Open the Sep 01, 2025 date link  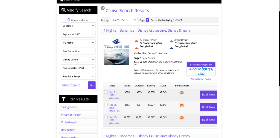(114, 95)
